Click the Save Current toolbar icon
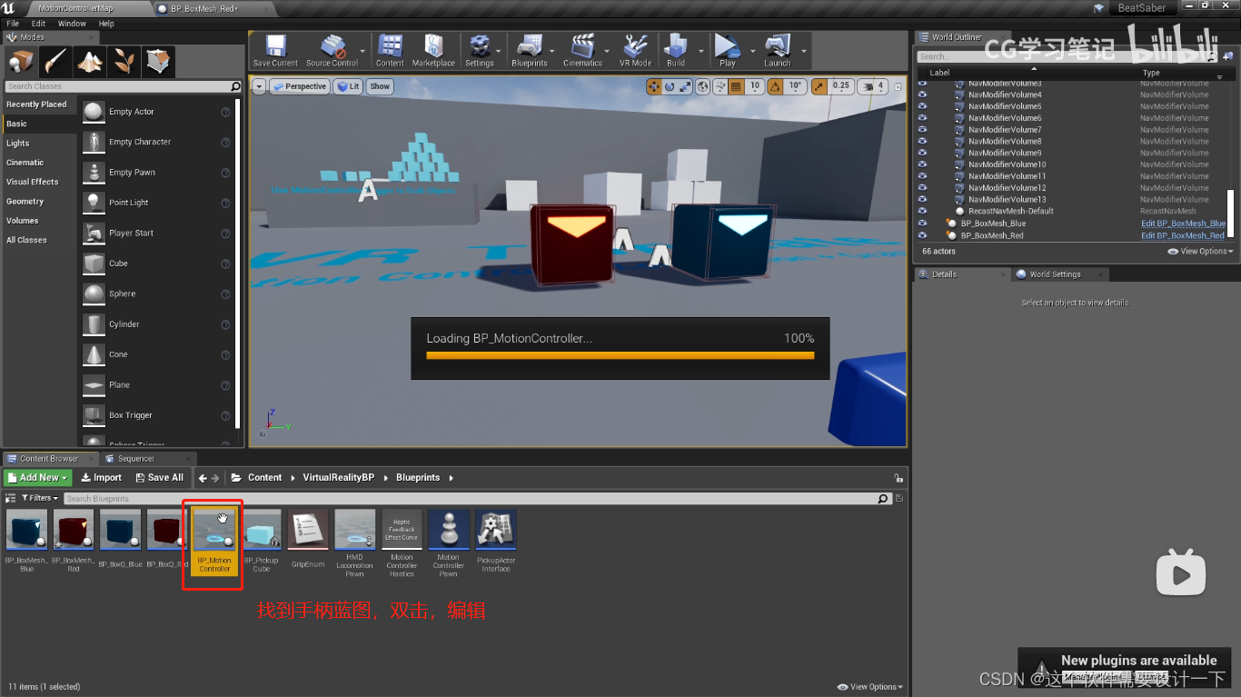Image resolution: width=1241 pixels, height=697 pixels. pyautogui.click(x=275, y=50)
